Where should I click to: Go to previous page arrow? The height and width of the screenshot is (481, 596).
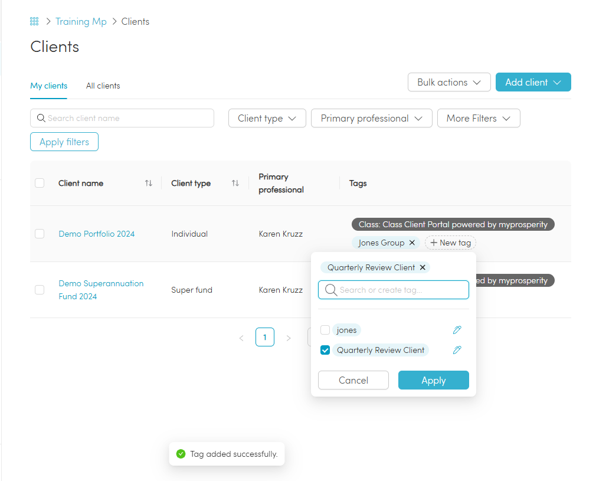point(241,338)
